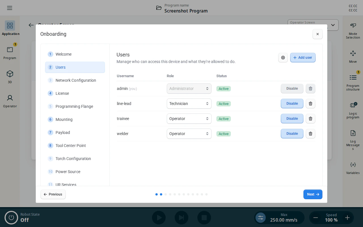The image size is (363, 227).
Task: Open the Logic program panel
Action: 353,110
